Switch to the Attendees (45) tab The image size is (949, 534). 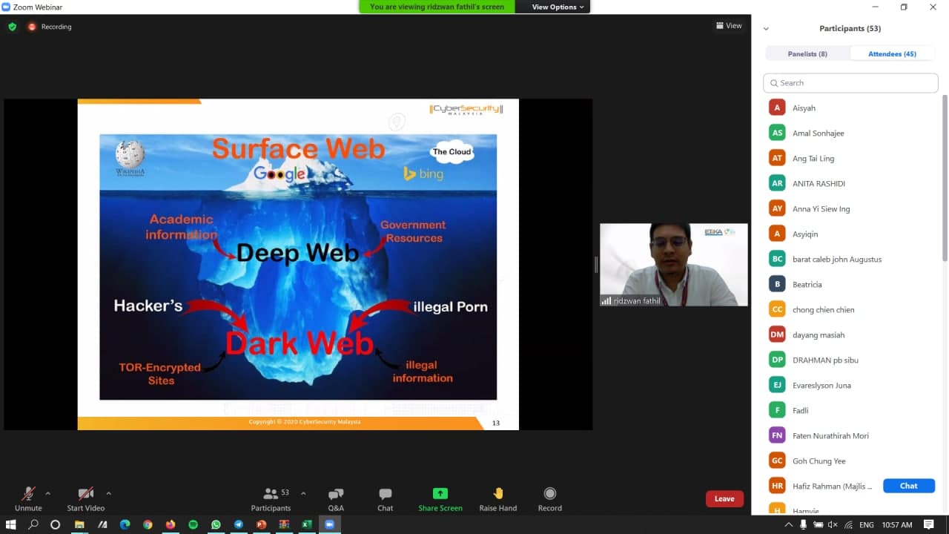[892, 53]
